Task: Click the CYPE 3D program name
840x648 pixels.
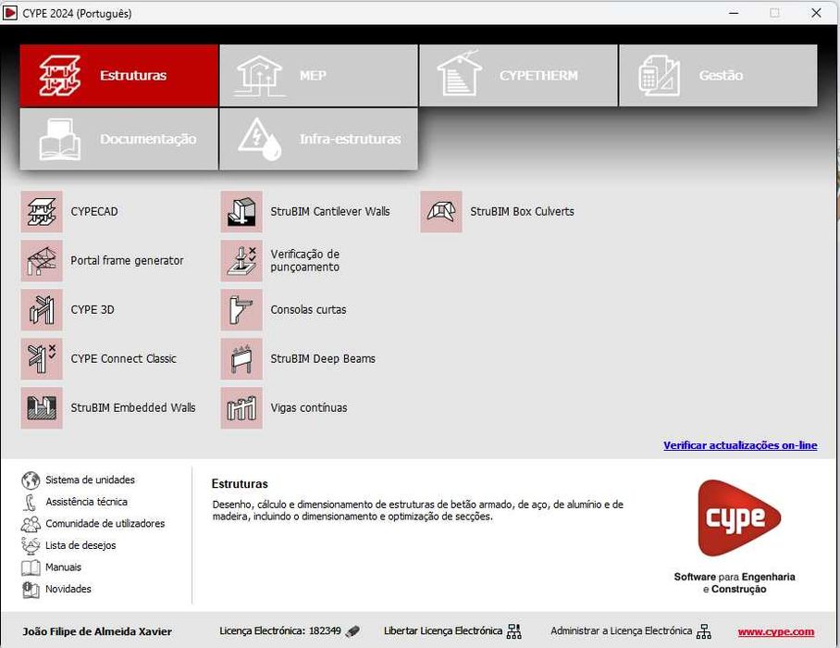Action: coord(93,310)
